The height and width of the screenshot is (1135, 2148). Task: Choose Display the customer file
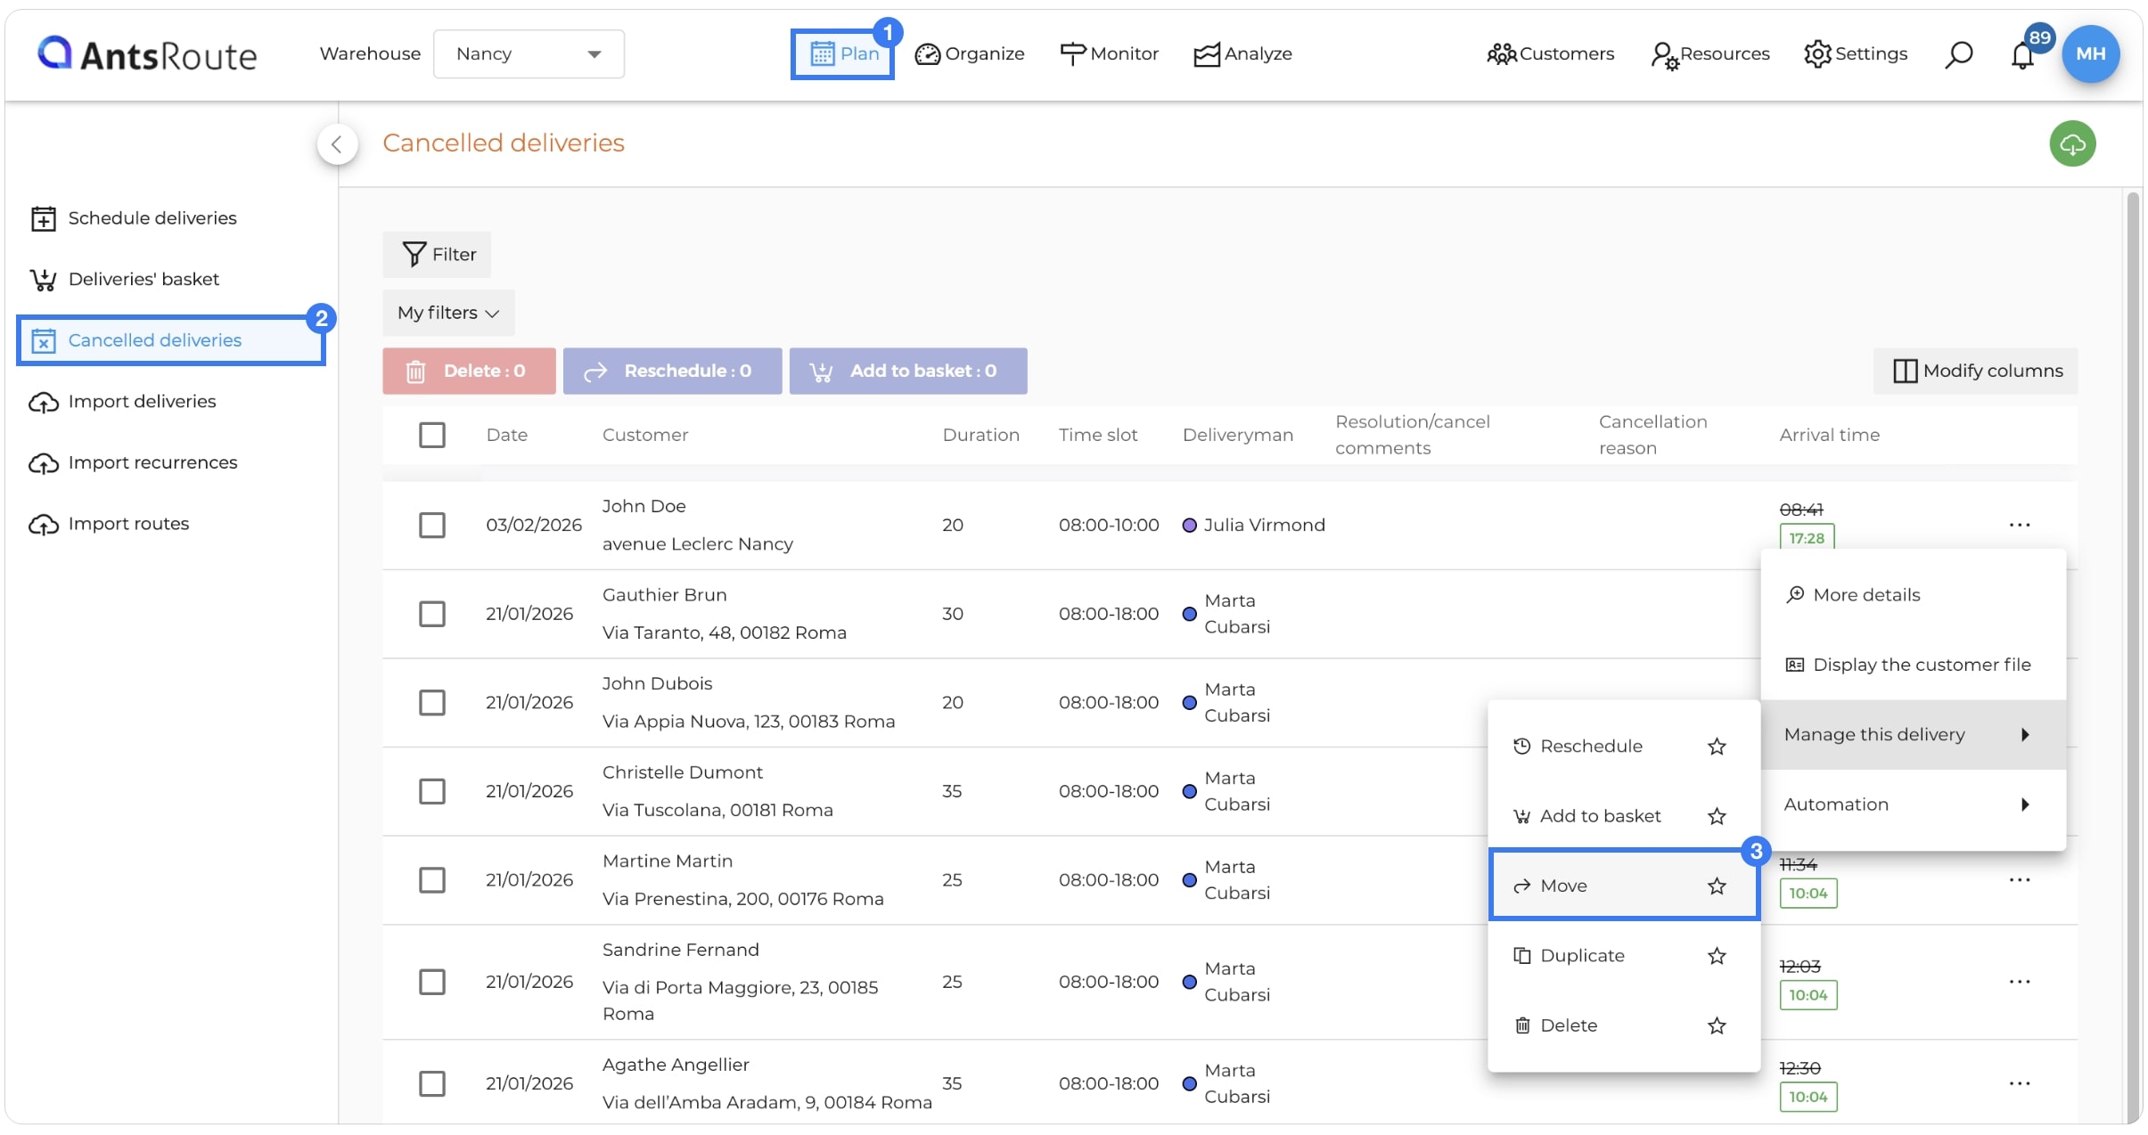click(x=1914, y=665)
